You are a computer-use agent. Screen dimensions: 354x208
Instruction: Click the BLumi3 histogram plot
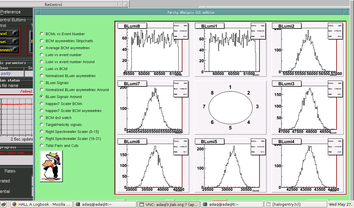(308, 108)
